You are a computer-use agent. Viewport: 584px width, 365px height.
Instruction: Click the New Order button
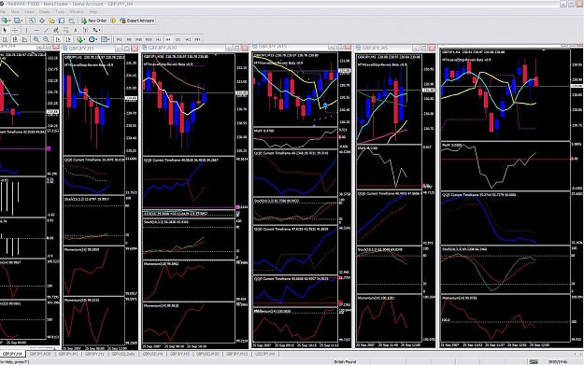coord(93,21)
